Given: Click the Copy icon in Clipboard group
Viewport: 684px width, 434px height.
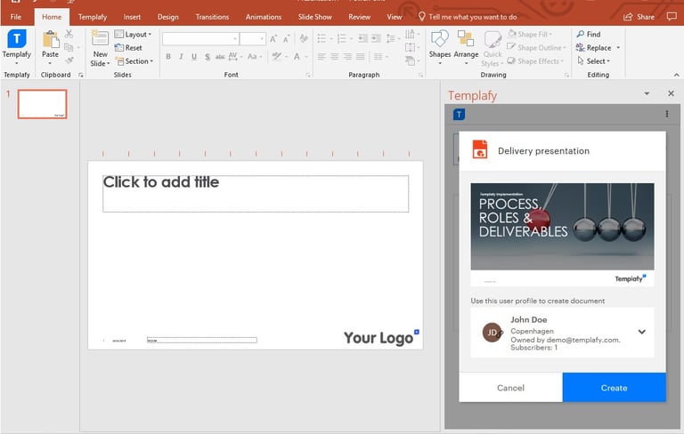Looking at the screenshot, I should coord(69,47).
